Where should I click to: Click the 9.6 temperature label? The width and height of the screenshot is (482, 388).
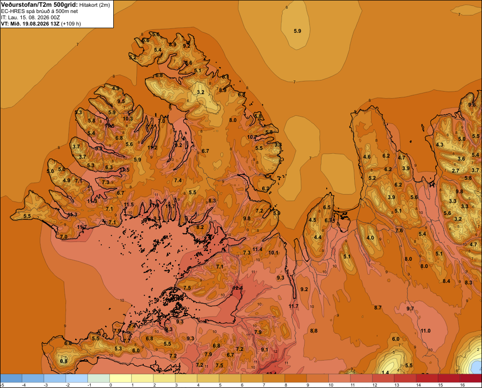point(472,105)
